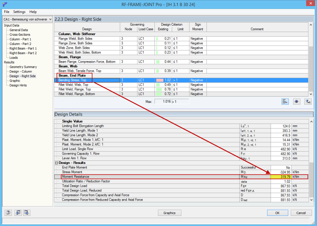Jump to next table with right arrow icon
The width and height of the screenshot is (317, 226).
[x=27, y=212]
